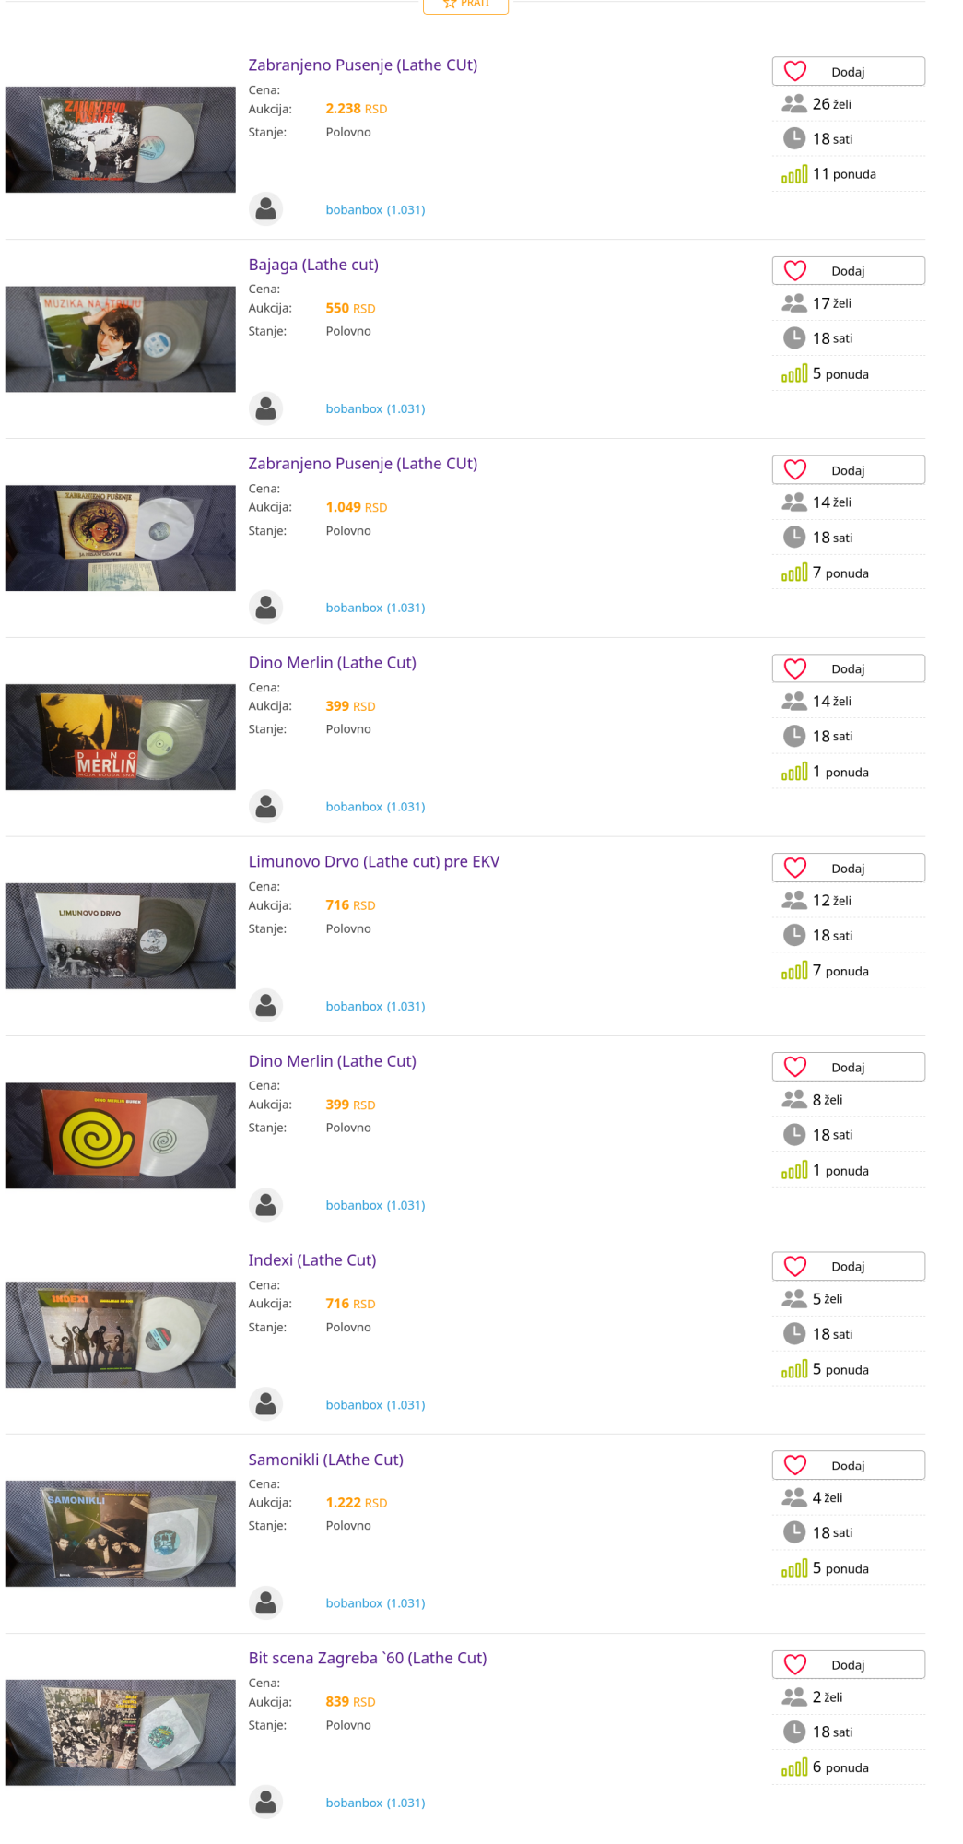Click the clock icon for Samonikli listing

[794, 1532]
